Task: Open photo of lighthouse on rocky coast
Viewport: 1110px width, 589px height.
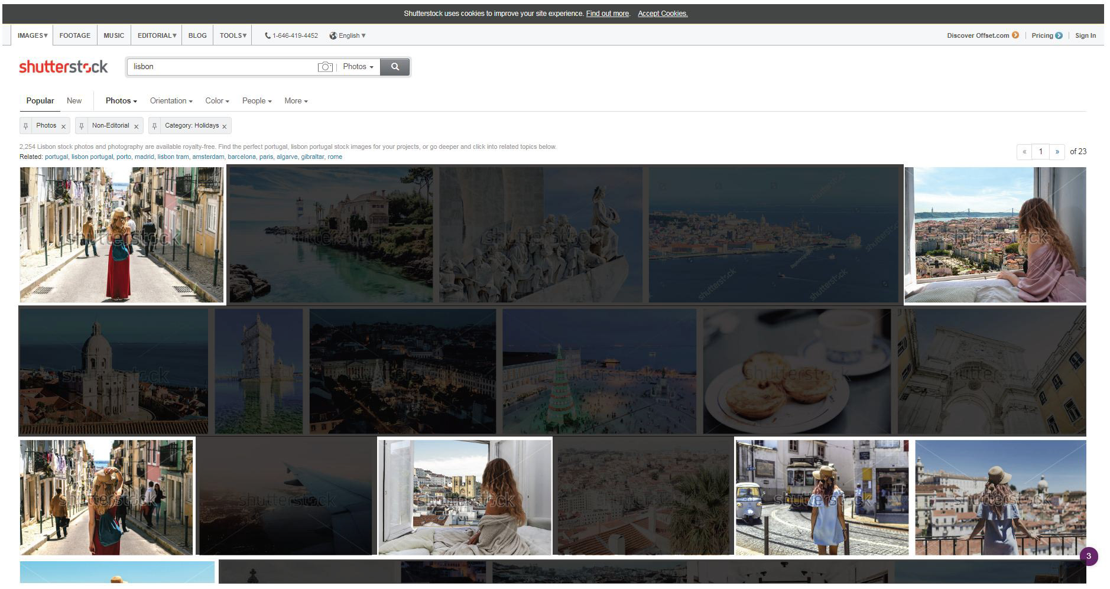Action: point(331,235)
